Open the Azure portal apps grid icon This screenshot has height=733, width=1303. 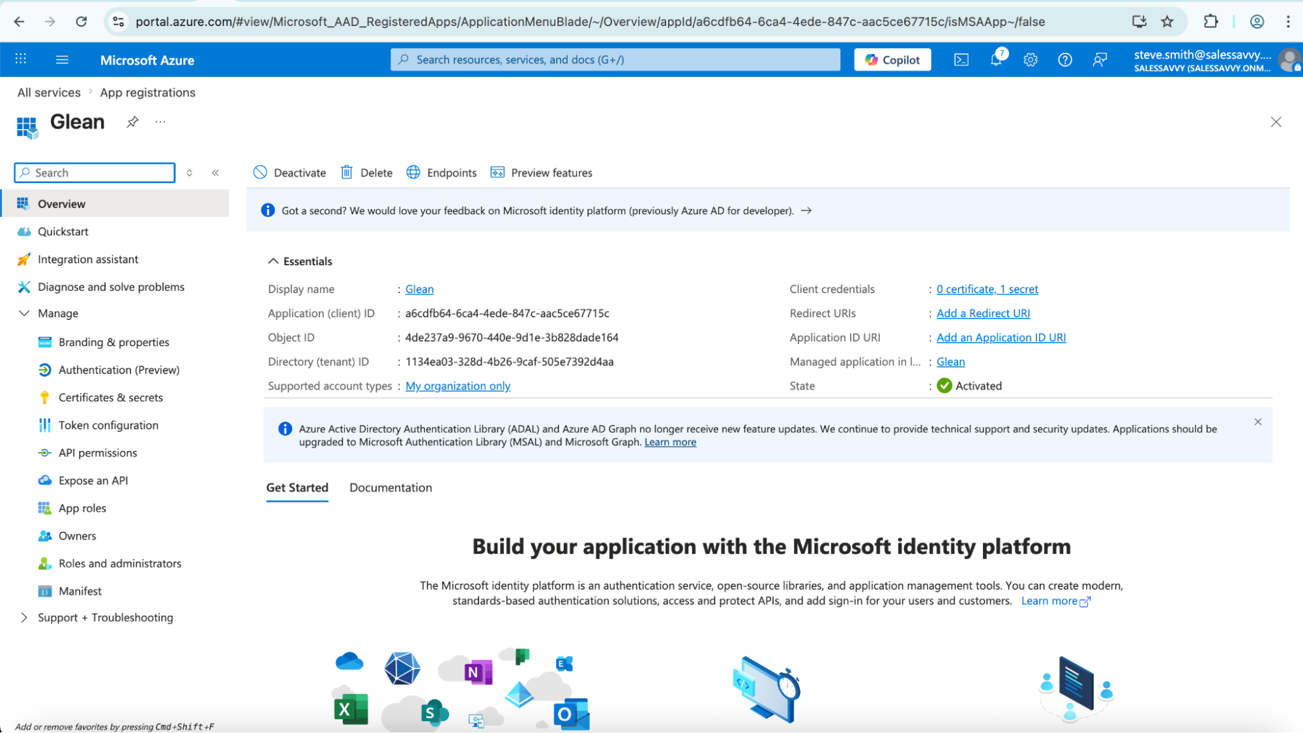[x=21, y=59]
